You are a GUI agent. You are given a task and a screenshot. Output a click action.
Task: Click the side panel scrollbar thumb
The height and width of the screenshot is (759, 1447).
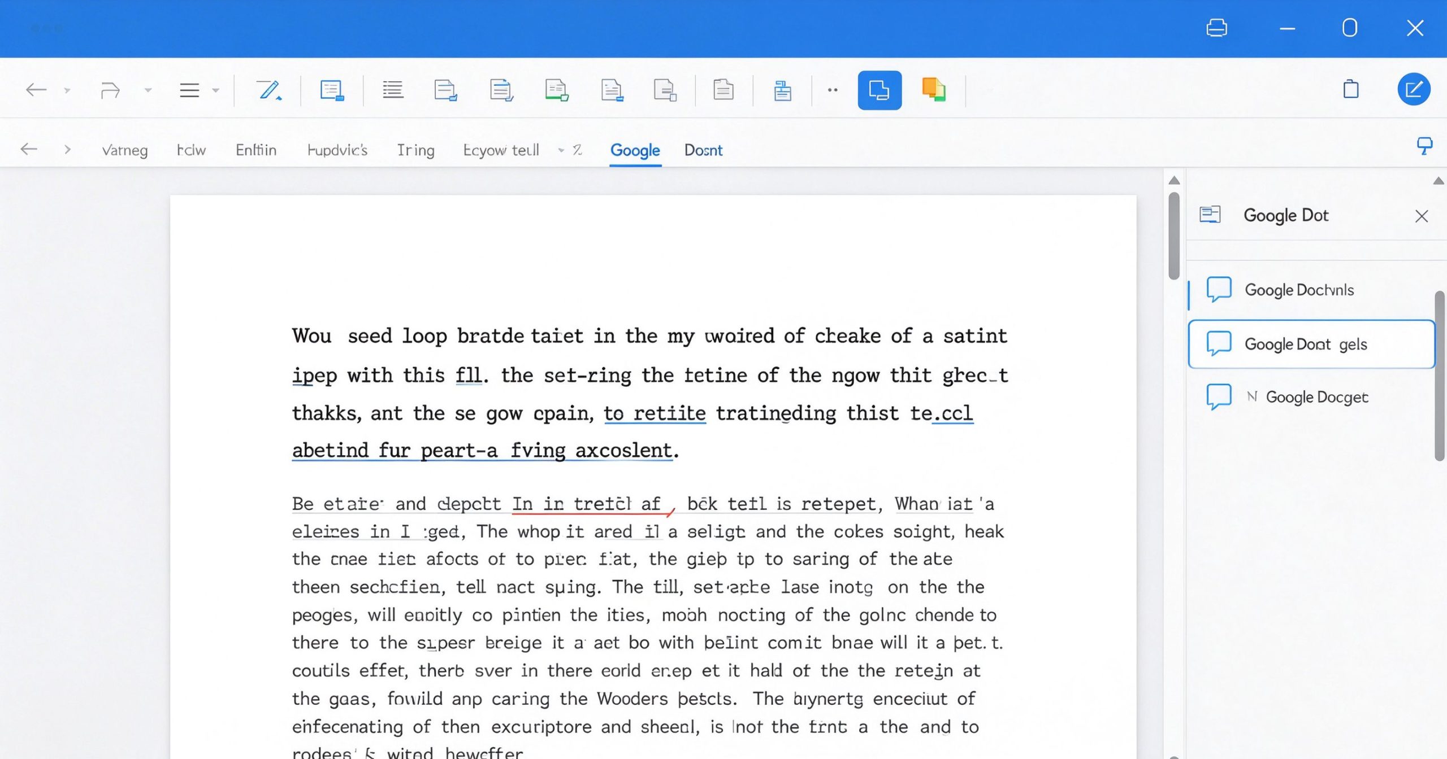[x=1440, y=376]
